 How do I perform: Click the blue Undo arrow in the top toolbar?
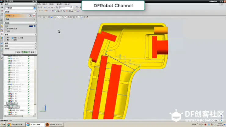tap(45, 7)
